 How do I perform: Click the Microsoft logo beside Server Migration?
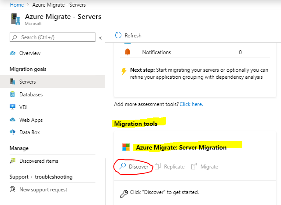126,147
